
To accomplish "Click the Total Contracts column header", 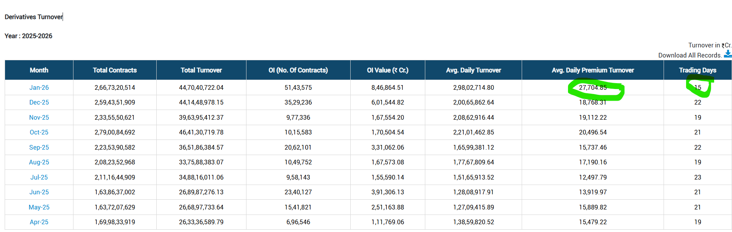I will pyautogui.click(x=115, y=70).
